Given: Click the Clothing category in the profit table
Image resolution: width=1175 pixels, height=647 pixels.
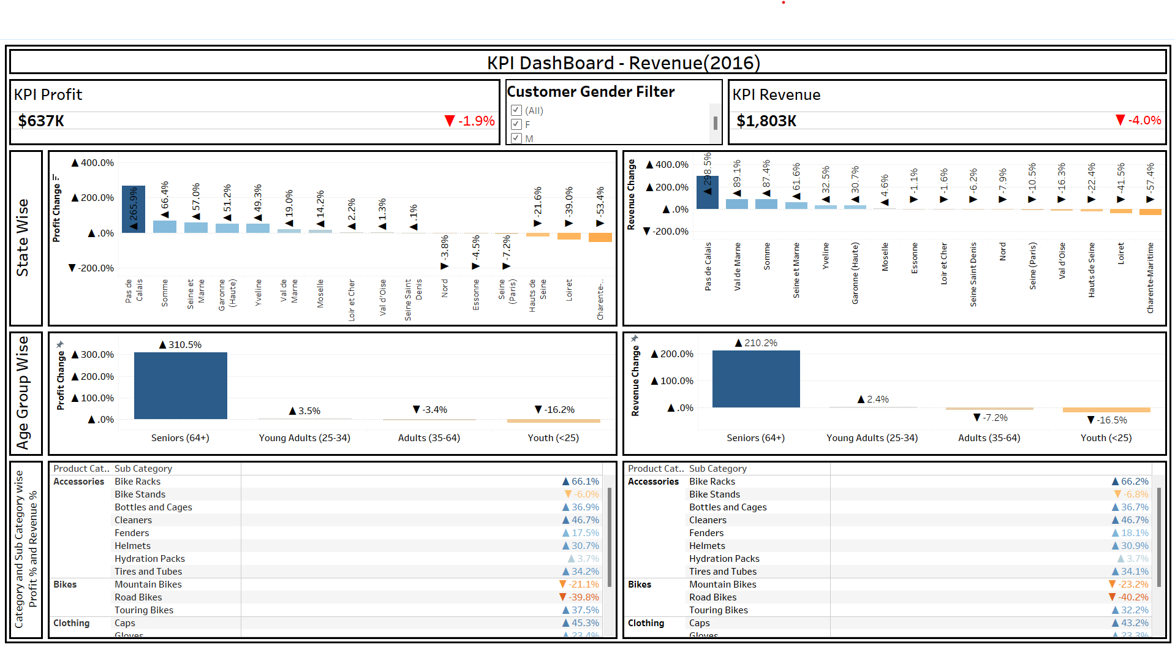Looking at the screenshot, I should pos(71,623).
